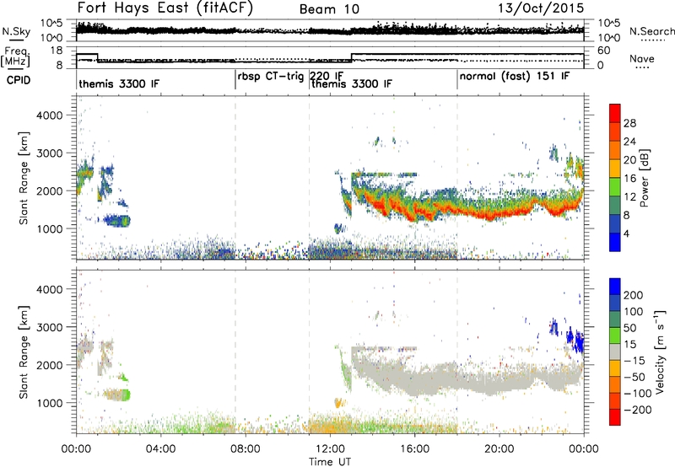The width and height of the screenshot is (675, 467).
Task: Click the 'Power [dB]' color bar label
Action: 645,178
